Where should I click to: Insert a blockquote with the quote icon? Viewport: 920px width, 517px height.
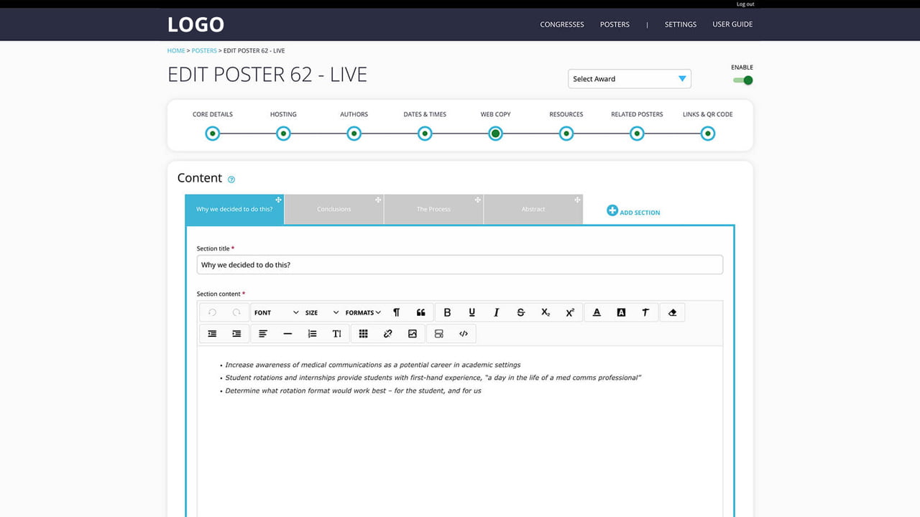tap(421, 312)
